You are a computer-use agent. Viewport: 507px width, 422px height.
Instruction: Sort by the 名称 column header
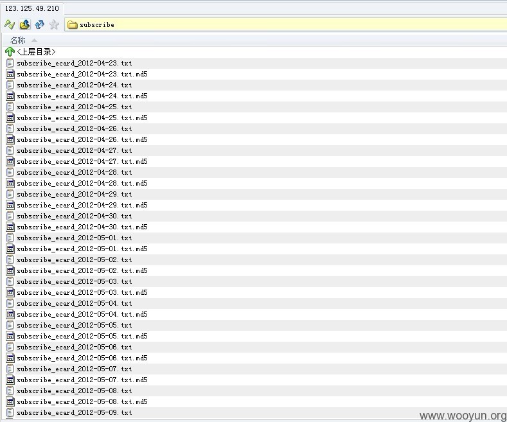pos(18,40)
